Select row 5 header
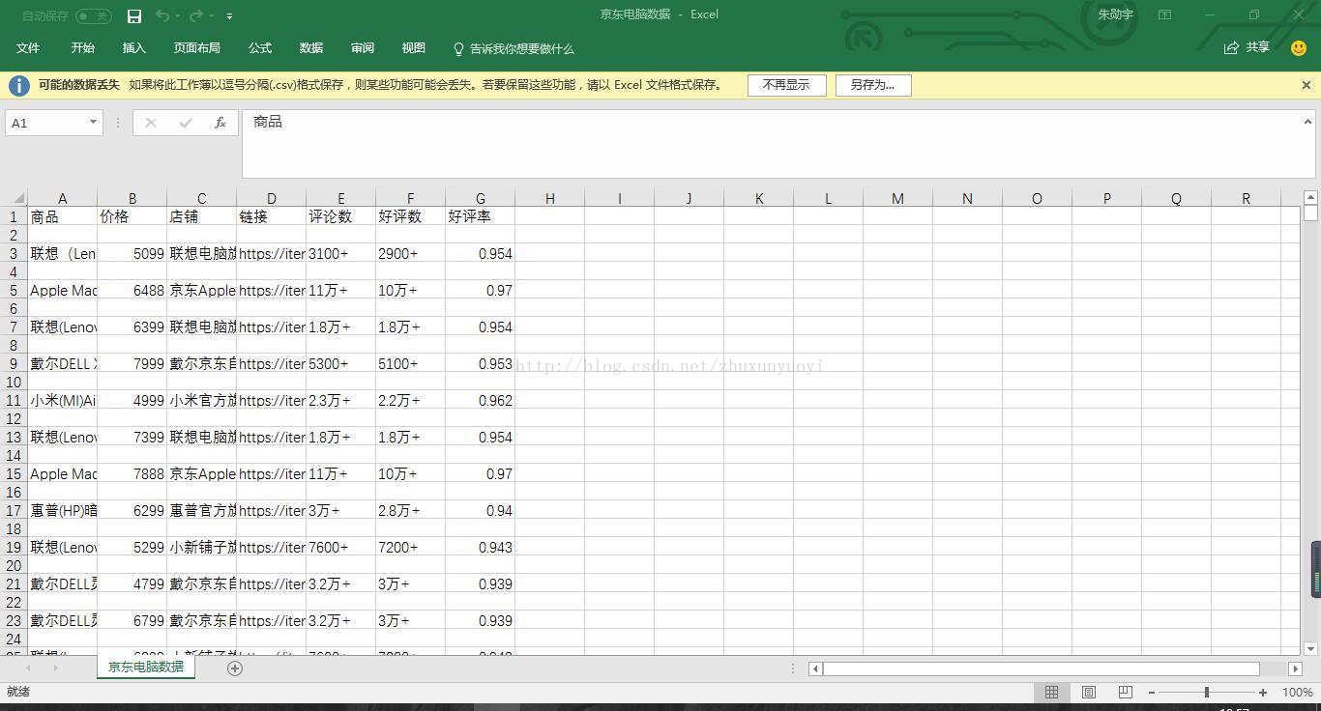1321x711 pixels. (x=14, y=290)
